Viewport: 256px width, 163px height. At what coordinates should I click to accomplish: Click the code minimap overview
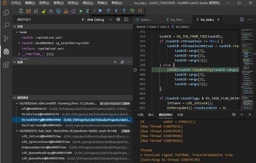coord(247,69)
